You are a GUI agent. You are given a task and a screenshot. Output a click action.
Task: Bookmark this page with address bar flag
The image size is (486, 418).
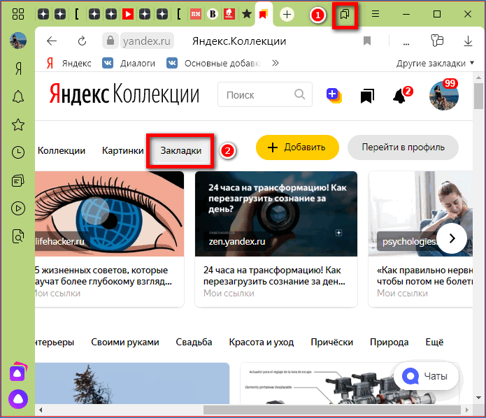[367, 41]
